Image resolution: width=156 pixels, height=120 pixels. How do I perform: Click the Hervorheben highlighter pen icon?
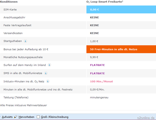(16, 117)
